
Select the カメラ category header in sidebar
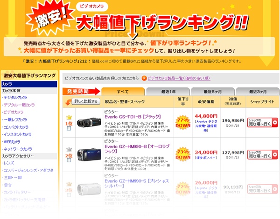coord(29,84)
